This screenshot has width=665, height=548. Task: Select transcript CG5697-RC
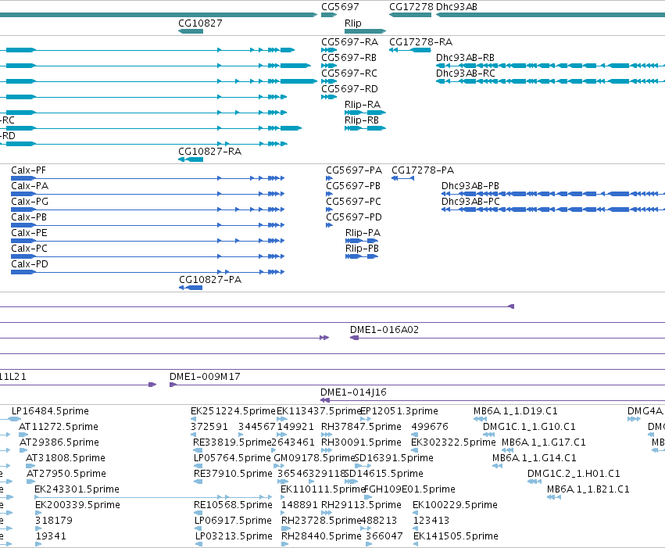tap(349, 73)
